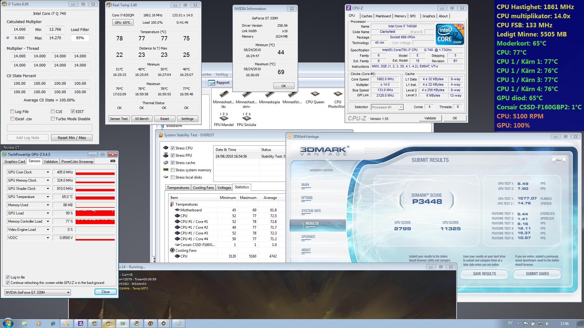Click Validate button in CPU-Z
The image size is (584, 328).
430,118
